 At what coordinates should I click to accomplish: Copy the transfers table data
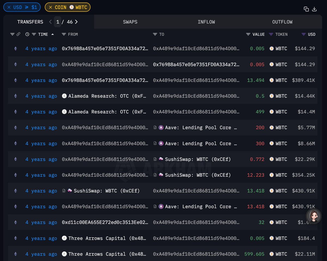(306, 9)
